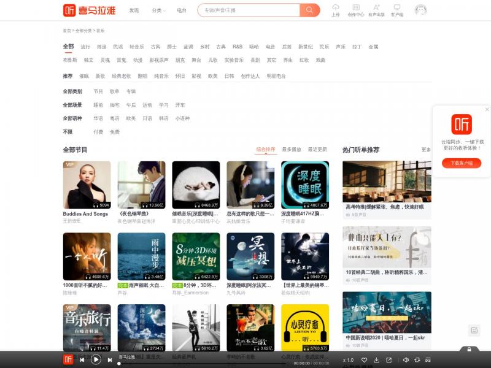Open the playlist queue icon
This screenshot has height=368, width=491.
click(428, 360)
